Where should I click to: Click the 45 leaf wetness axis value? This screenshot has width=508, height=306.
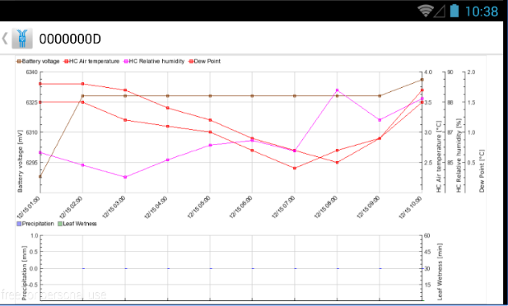coord(427,252)
